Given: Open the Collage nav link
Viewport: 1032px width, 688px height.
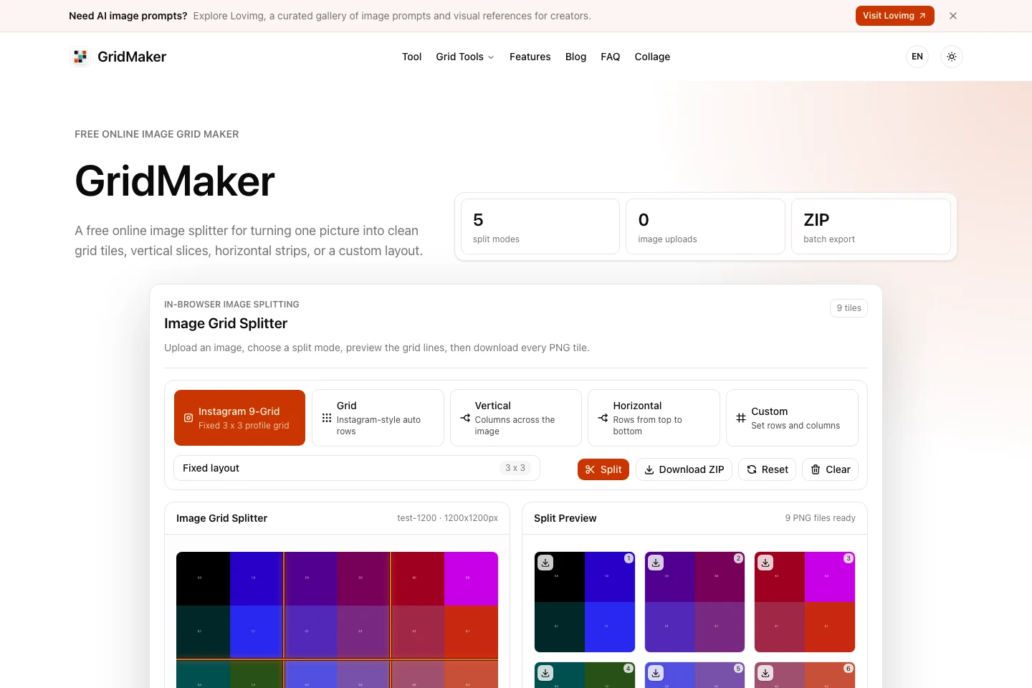Looking at the screenshot, I should click(652, 57).
